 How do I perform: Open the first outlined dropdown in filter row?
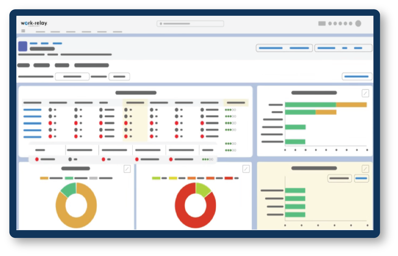pos(72,76)
